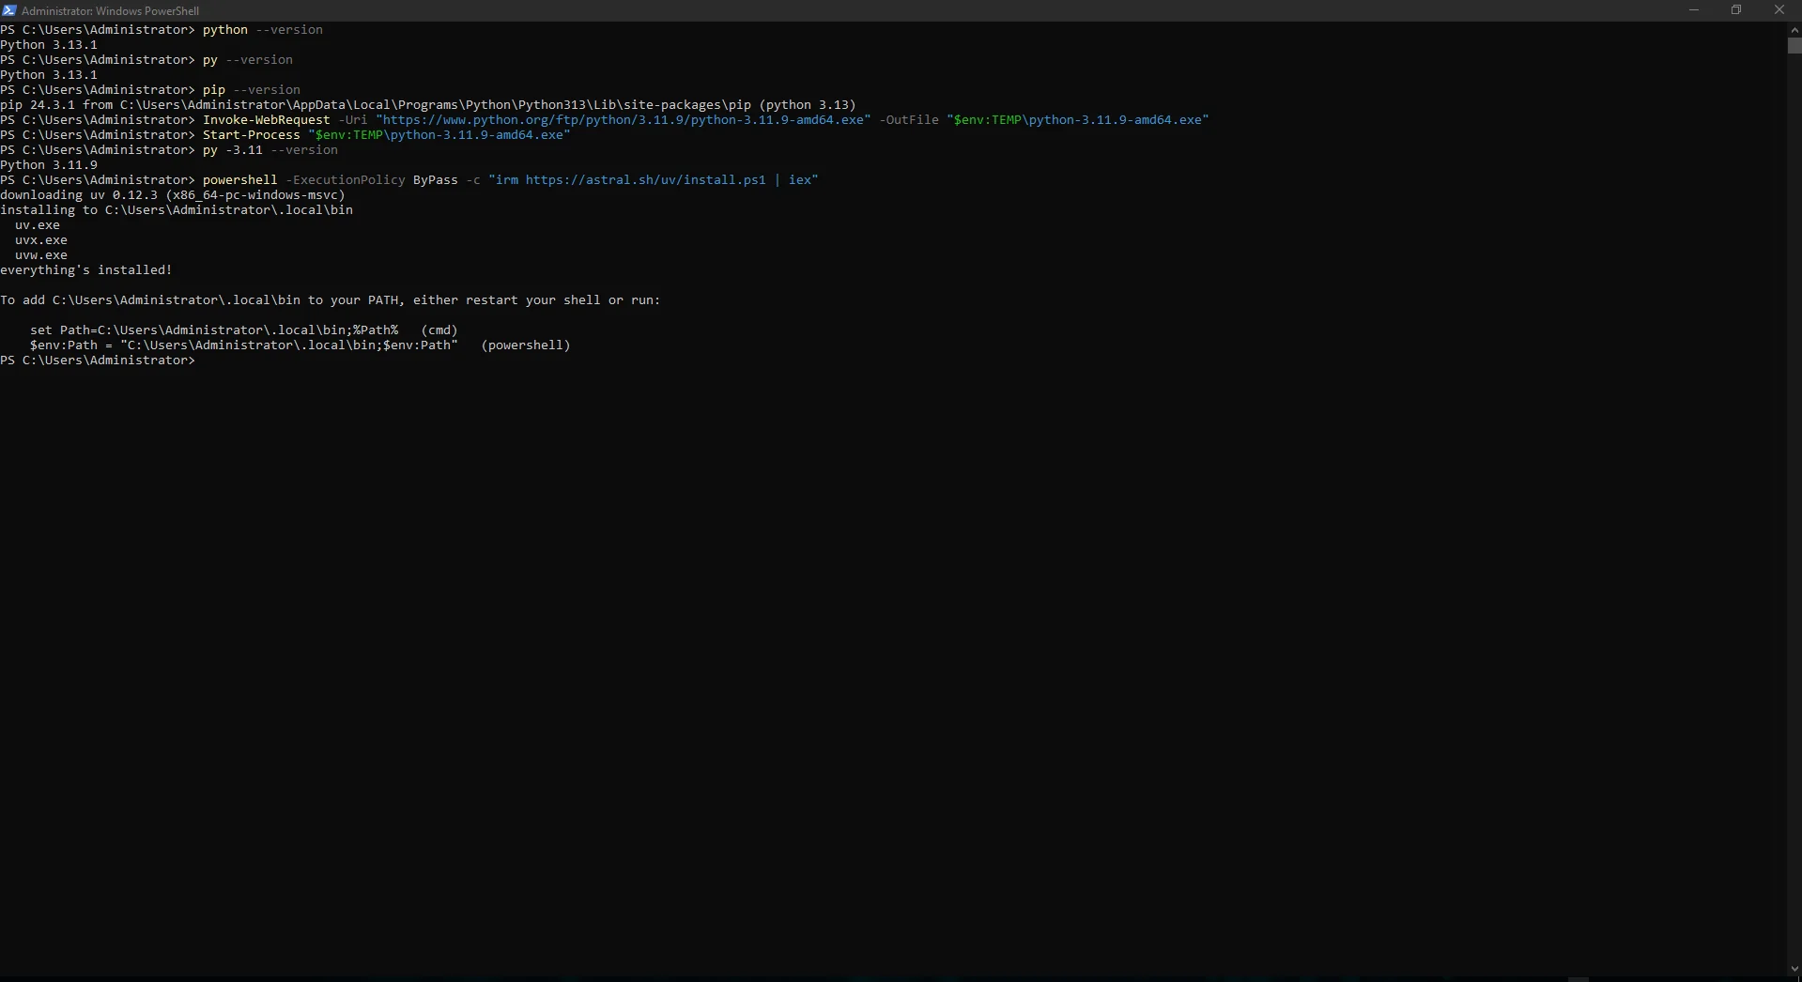Click the scrollbar up arrow
This screenshot has height=982, width=1802.
click(x=1794, y=30)
